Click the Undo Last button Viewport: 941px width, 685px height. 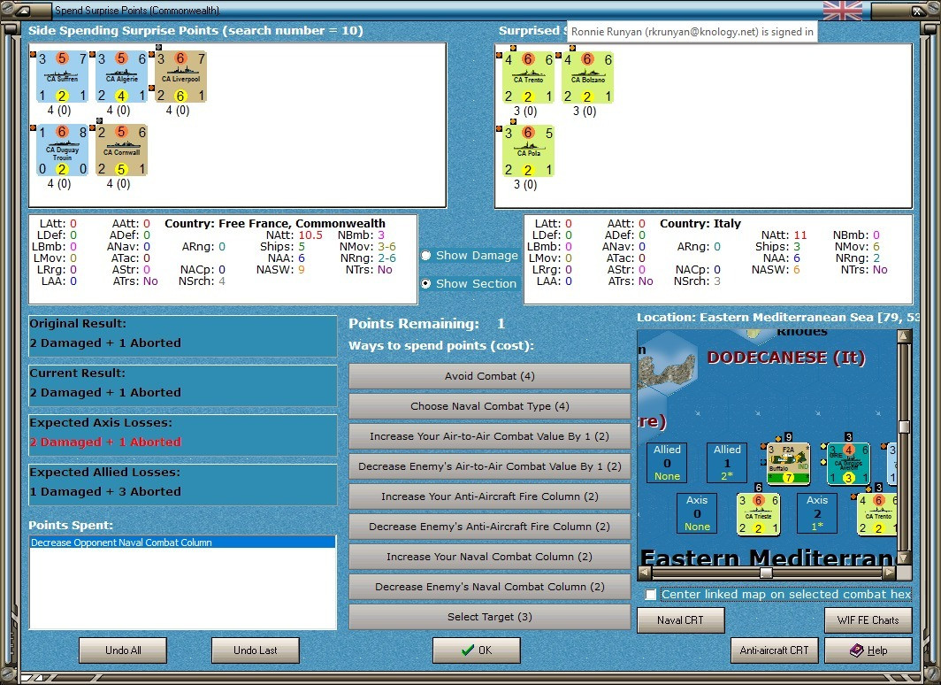pos(255,650)
